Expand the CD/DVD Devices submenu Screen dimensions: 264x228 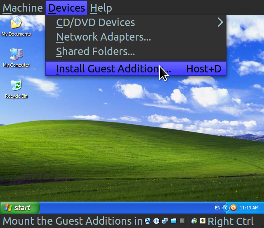[x=136, y=22]
